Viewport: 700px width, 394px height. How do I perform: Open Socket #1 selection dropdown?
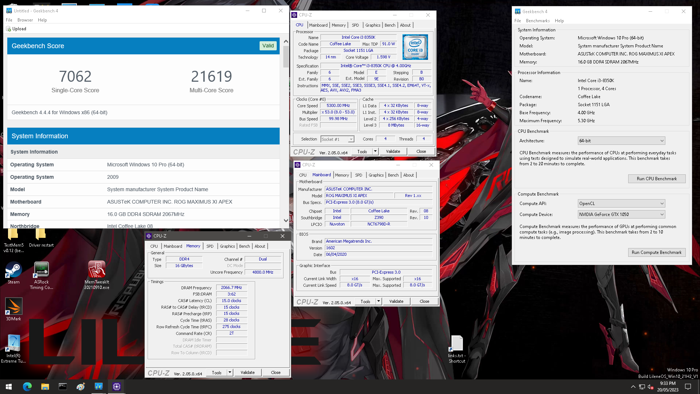pyautogui.click(x=337, y=139)
